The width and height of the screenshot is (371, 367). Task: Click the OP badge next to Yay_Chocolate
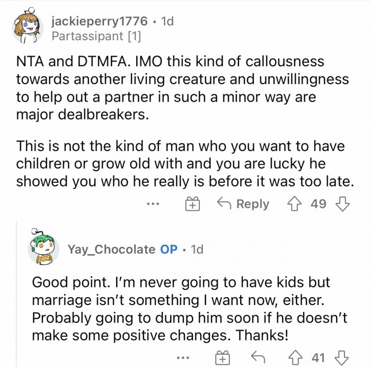click(169, 249)
